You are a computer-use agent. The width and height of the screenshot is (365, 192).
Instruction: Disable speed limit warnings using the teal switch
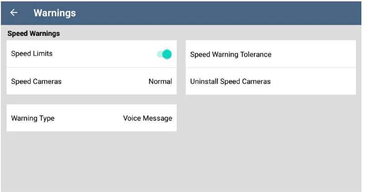pos(164,54)
